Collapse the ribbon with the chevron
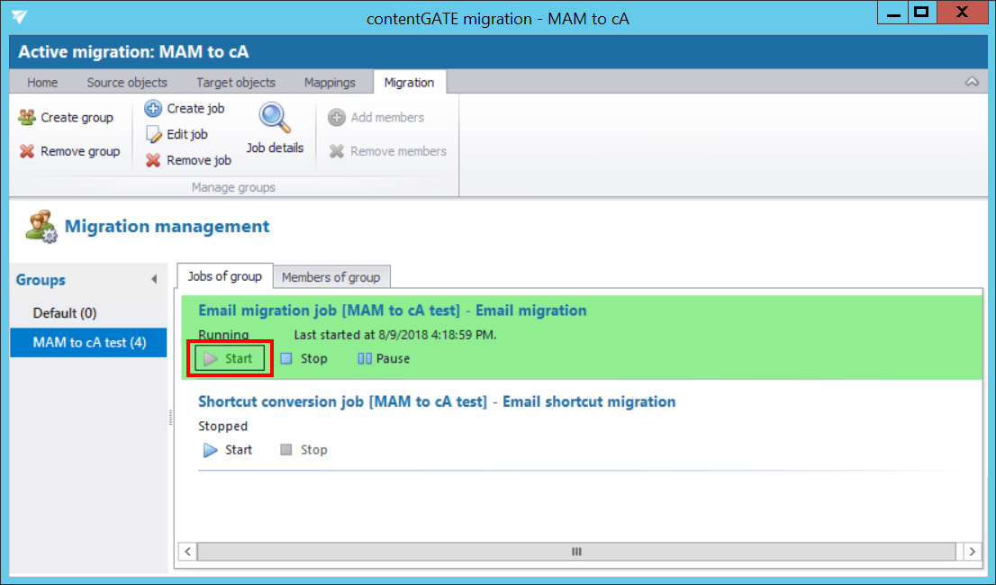 point(972,82)
